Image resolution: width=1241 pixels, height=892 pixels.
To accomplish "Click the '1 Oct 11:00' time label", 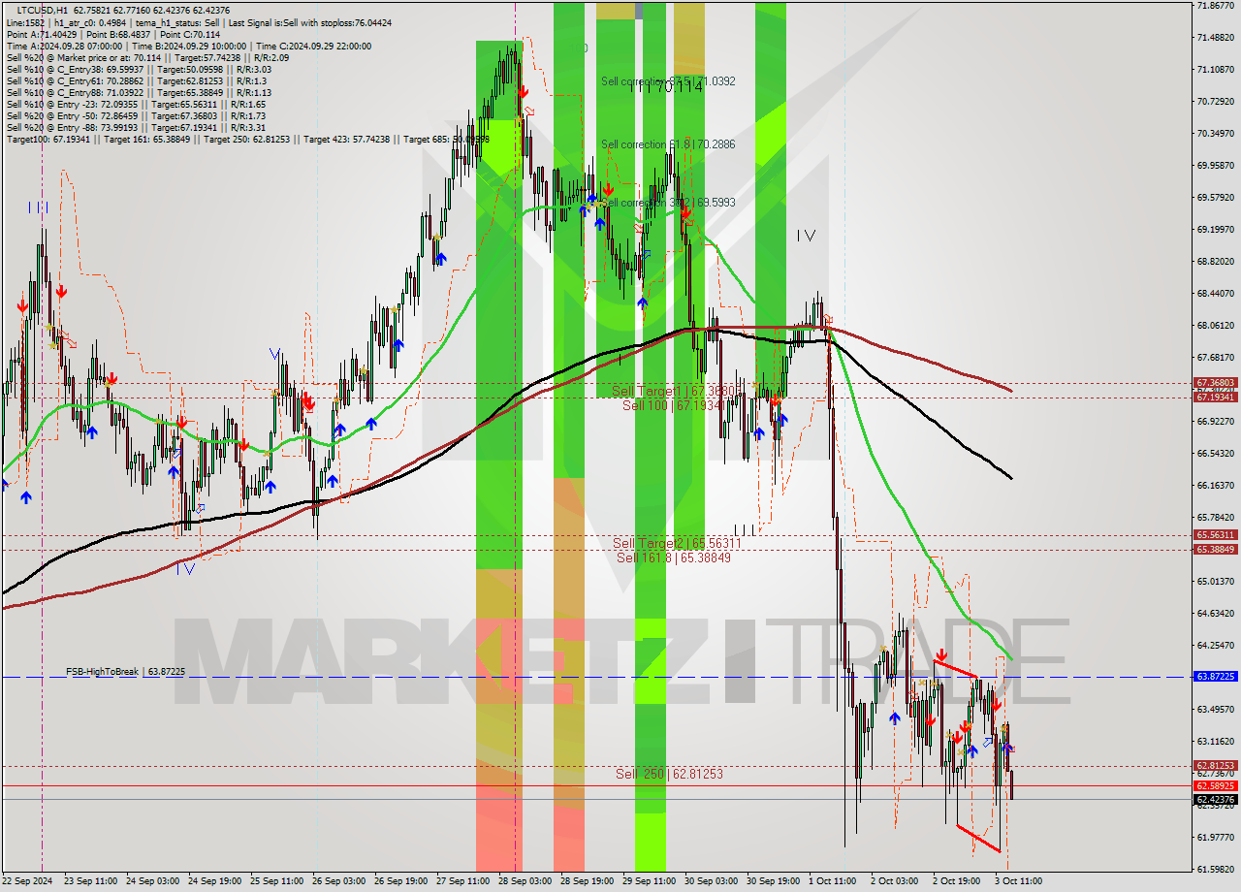I will coord(832,881).
